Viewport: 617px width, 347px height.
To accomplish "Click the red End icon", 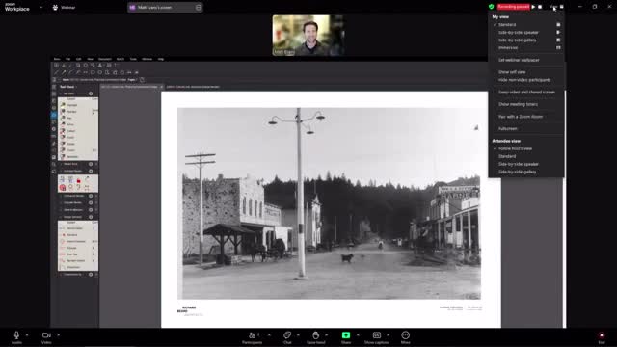I will pos(602,335).
